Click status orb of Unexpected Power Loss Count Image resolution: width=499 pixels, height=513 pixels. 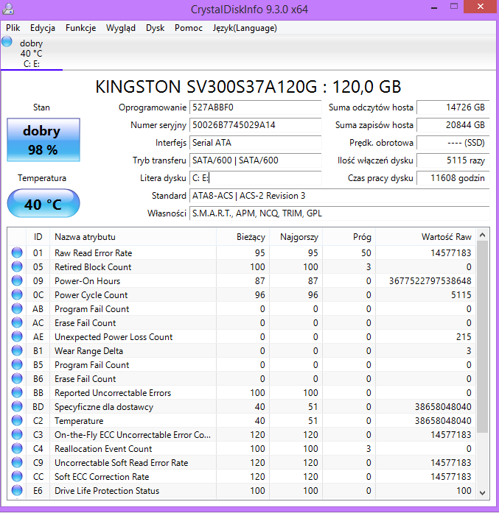point(17,336)
